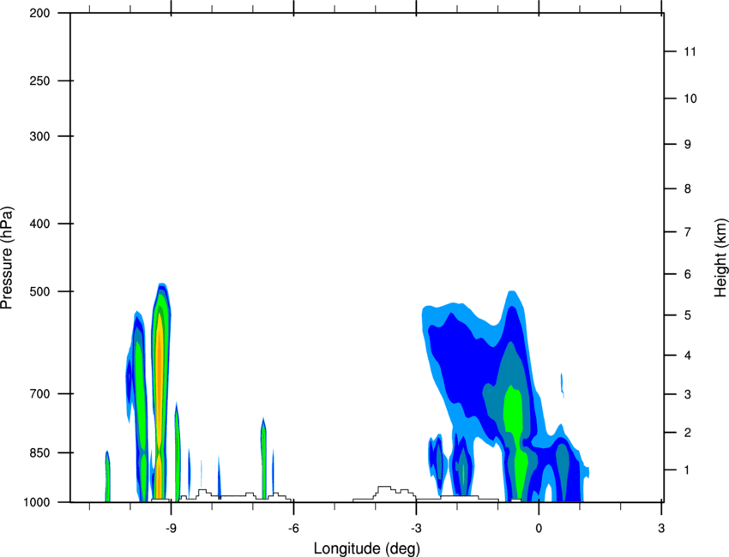Screen dimensions: 729x557
Task: Click the 11 km height tick label
Action: tap(690, 51)
